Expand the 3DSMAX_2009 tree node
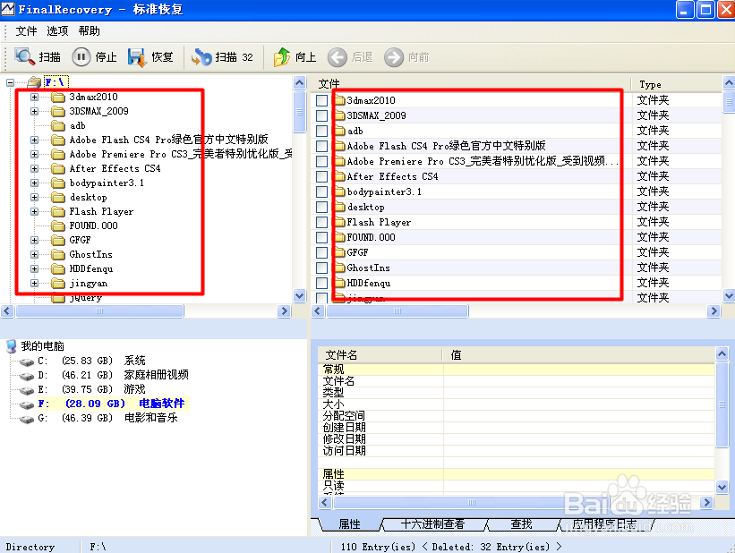 coord(34,112)
